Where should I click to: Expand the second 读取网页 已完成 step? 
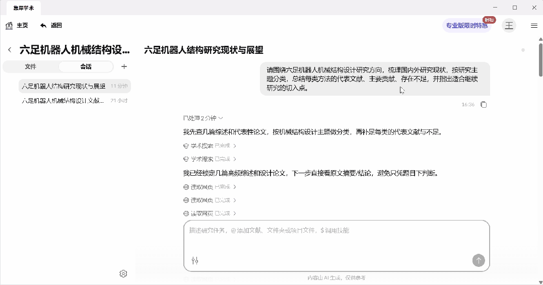[x=210, y=200]
